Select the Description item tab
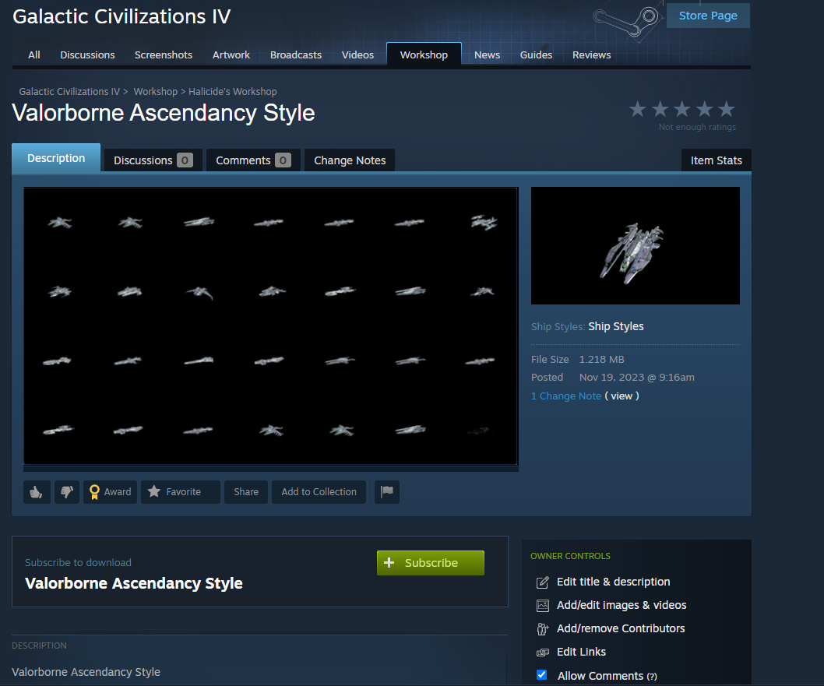This screenshot has width=824, height=686. click(56, 157)
